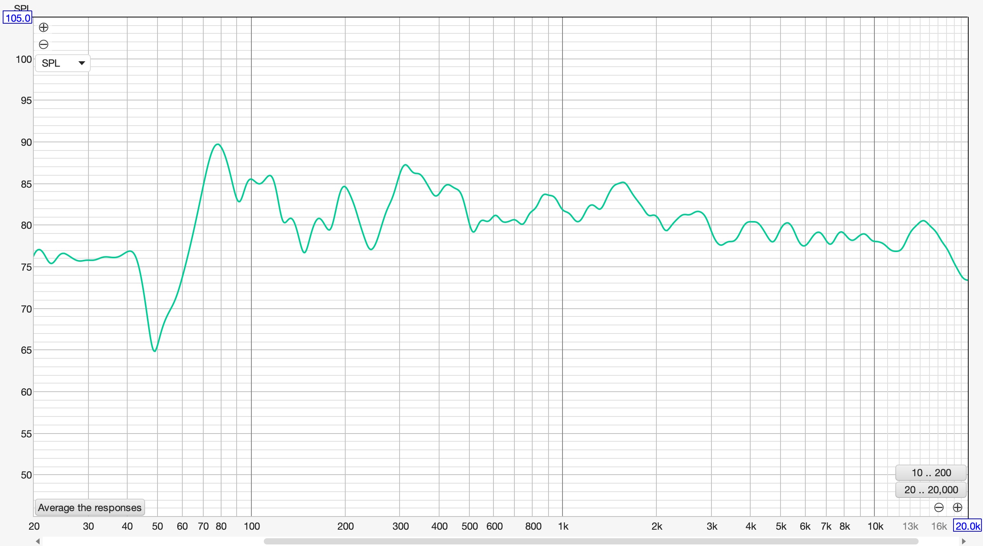Zoom in horizontal axis with plus icon
This screenshot has height=546, width=983.
pyautogui.click(x=957, y=507)
